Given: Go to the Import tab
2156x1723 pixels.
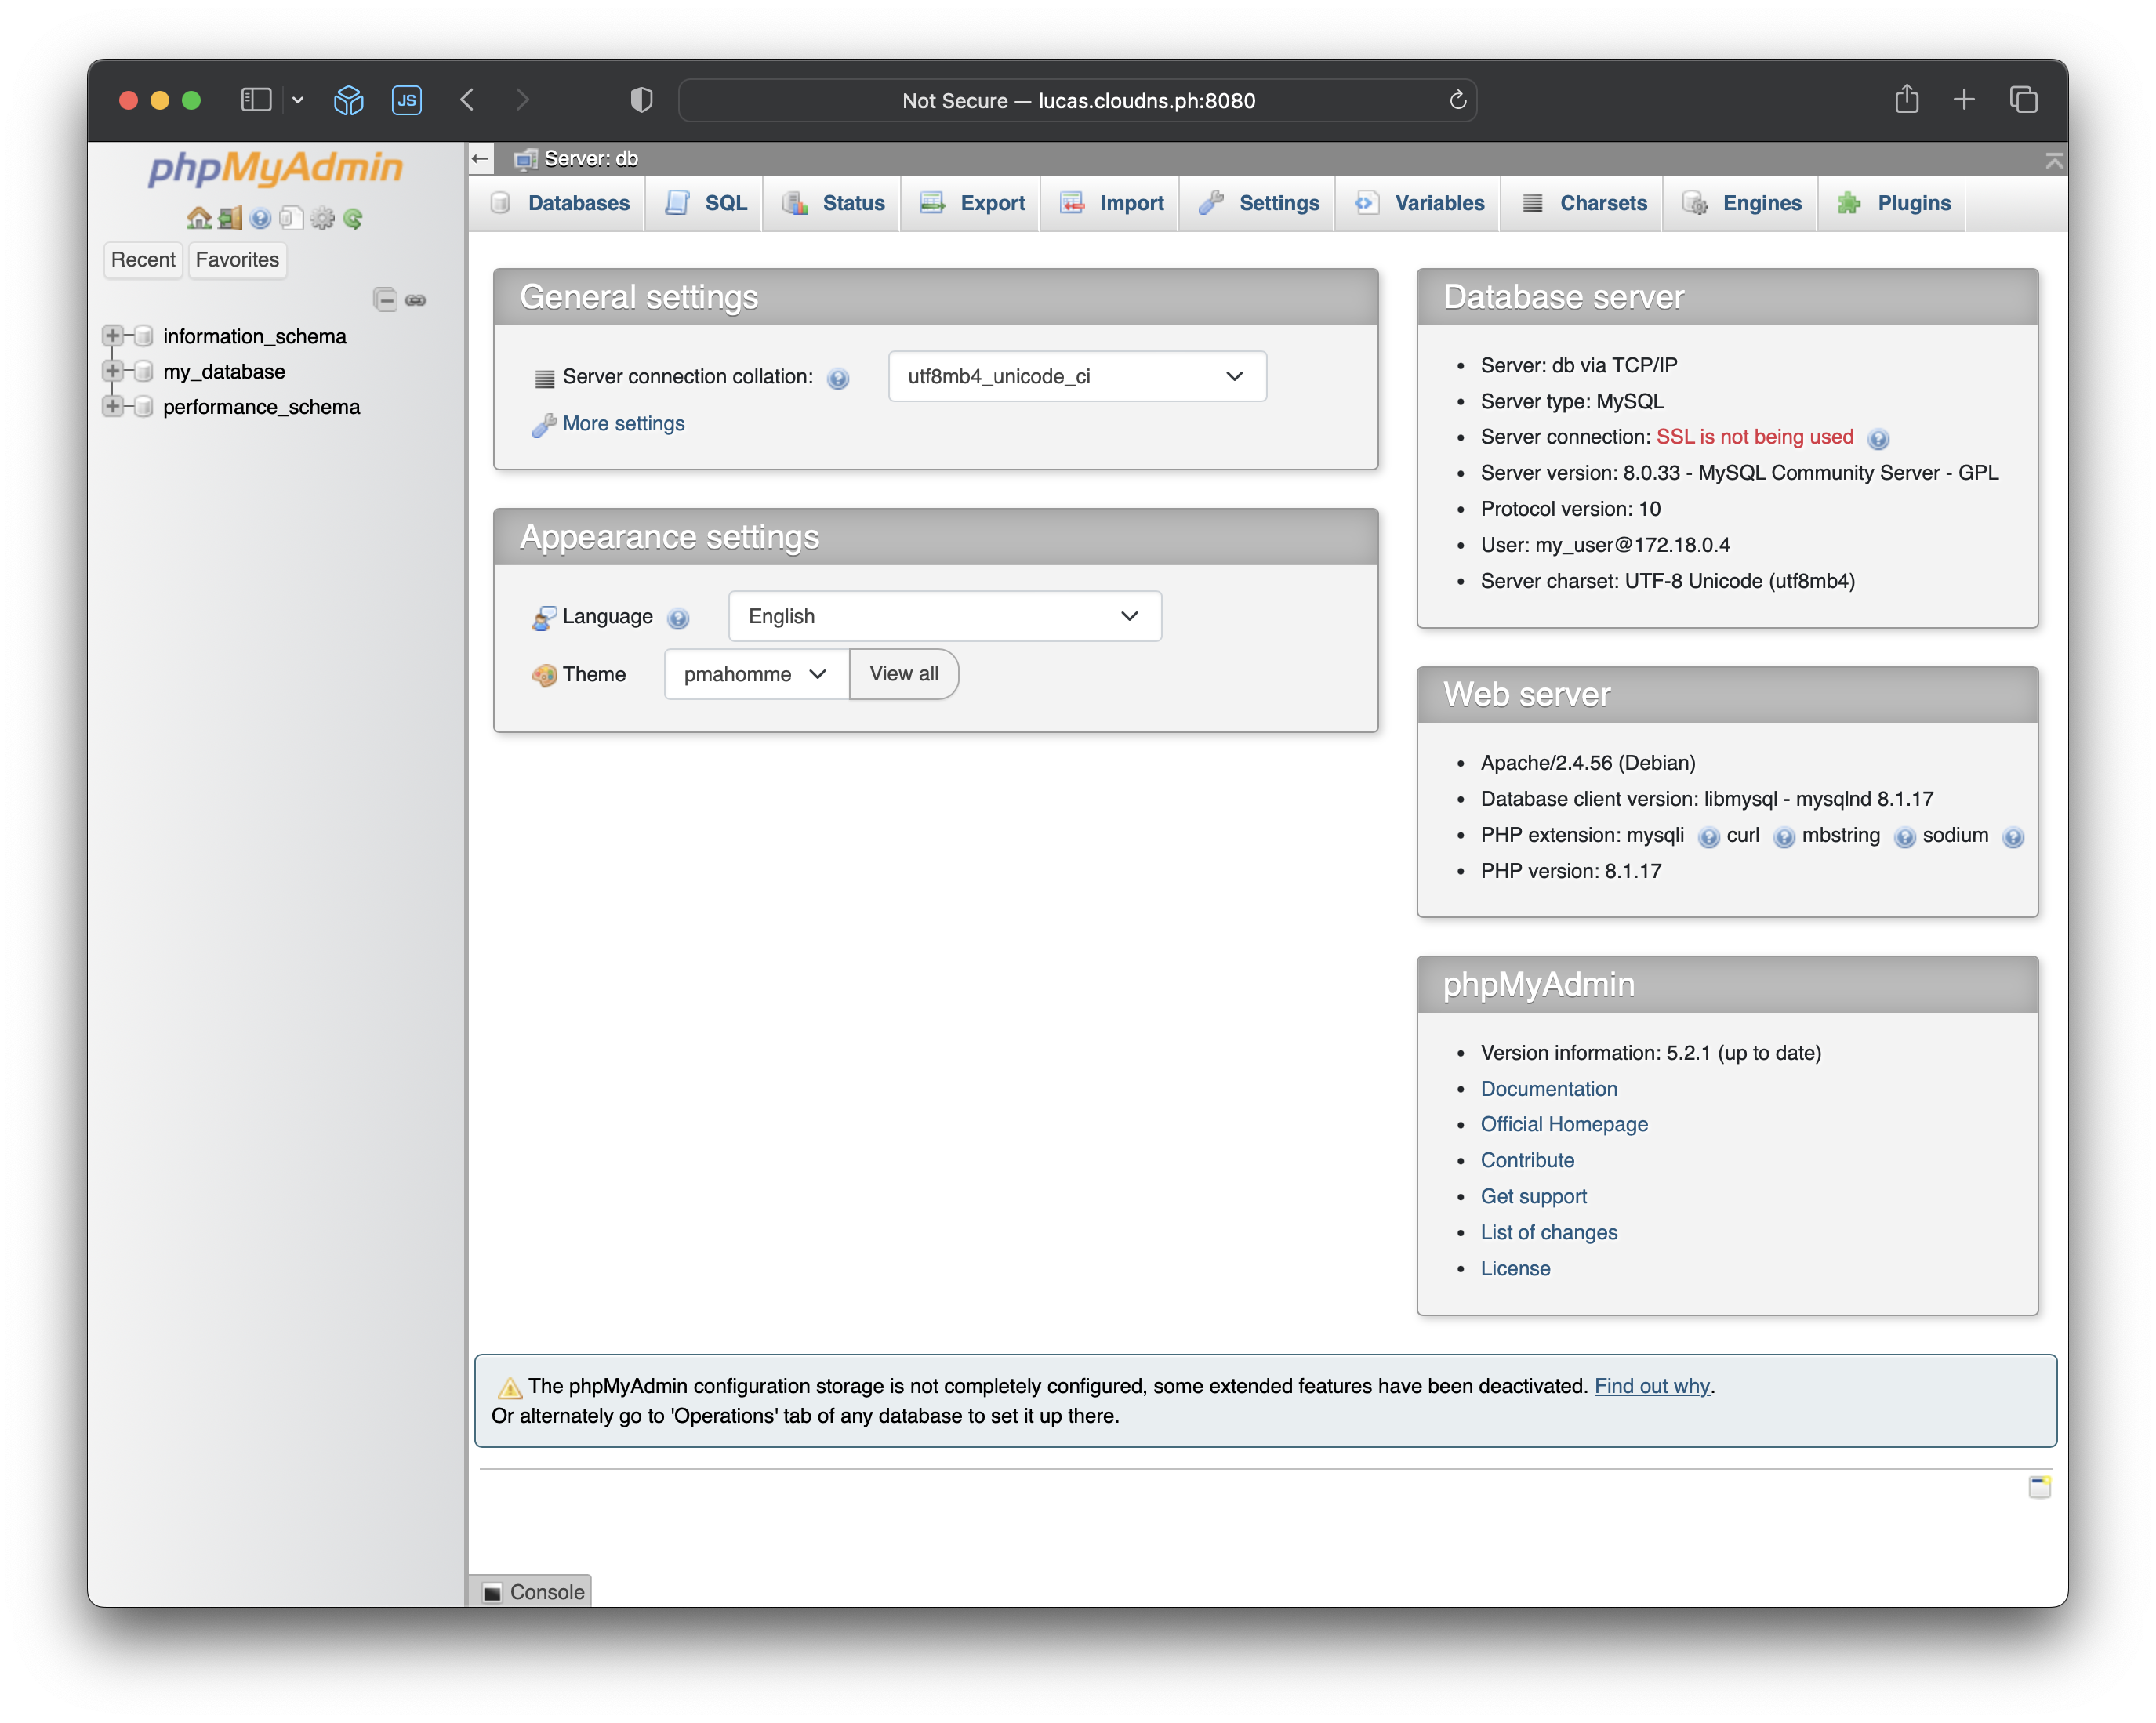Looking at the screenshot, I should pos(1111,203).
